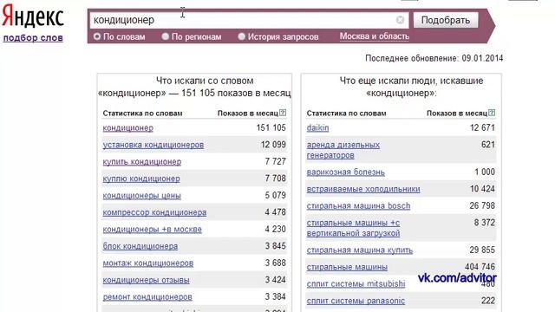Click the value '26 798'
This screenshot has width=555, height=312.
tap(482, 205)
